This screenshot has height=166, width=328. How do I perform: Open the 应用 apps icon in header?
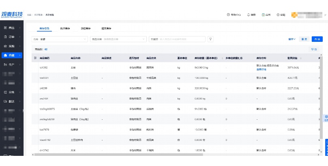[x=263, y=15]
